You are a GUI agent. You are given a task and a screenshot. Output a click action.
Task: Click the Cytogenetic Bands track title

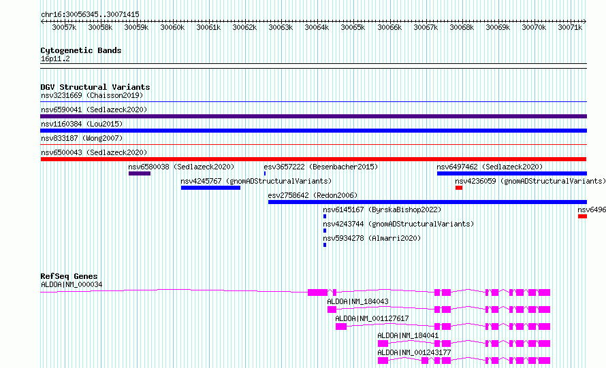[x=81, y=50]
